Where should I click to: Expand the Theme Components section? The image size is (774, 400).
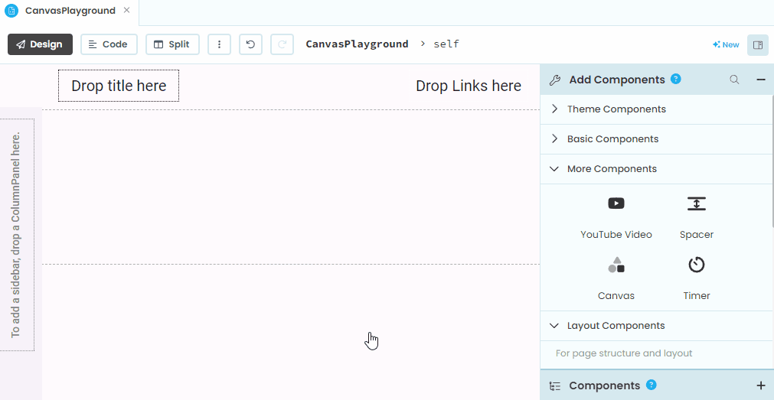(x=657, y=109)
